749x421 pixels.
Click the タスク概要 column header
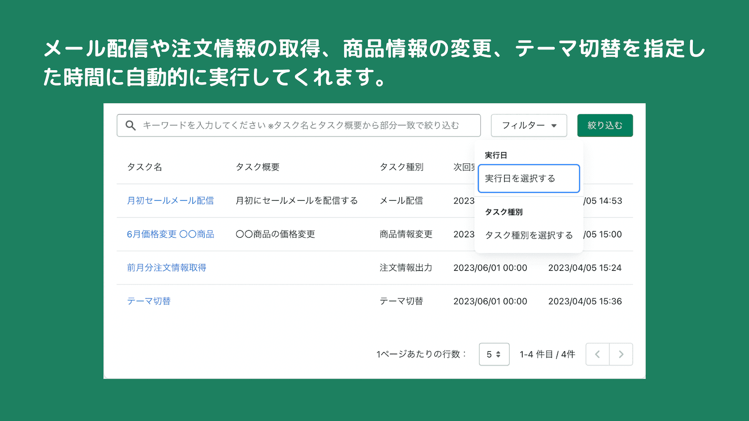(257, 167)
